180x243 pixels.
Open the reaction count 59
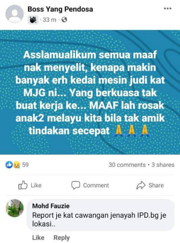tap(25, 165)
